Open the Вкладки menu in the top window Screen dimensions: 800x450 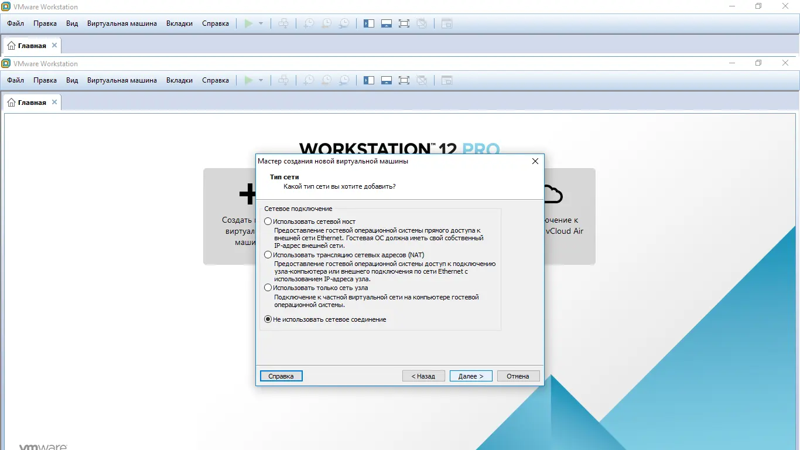[x=179, y=23]
